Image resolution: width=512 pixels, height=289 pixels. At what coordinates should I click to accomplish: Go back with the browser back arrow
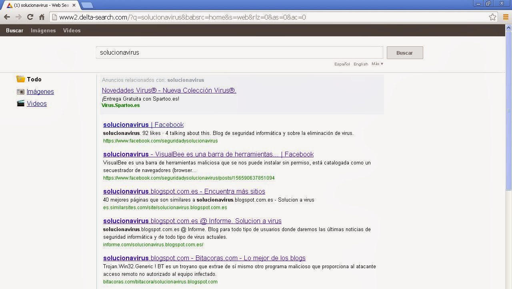(x=7, y=17)
